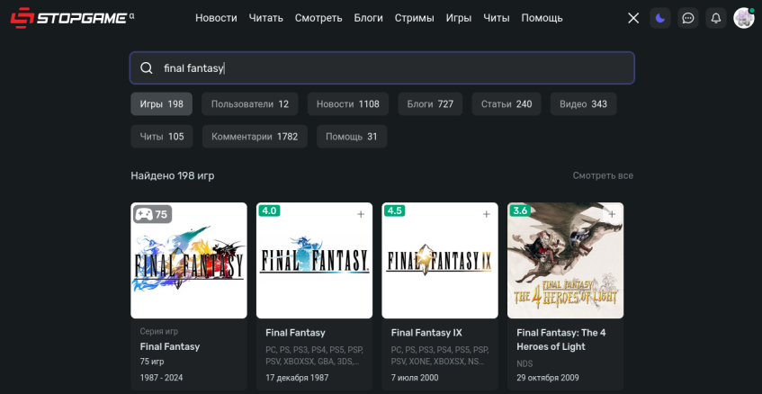Select the Комментарии 1782 filter tab
The image size is (762, 394).
[255, 137]
